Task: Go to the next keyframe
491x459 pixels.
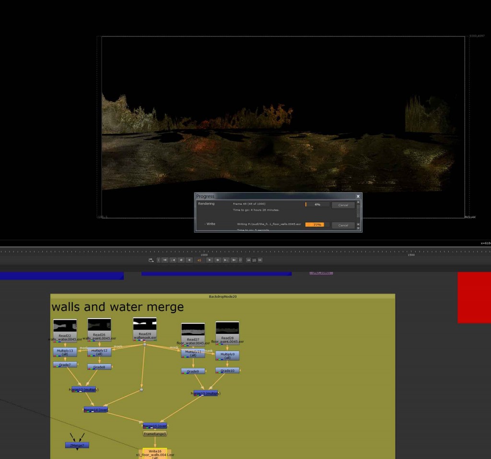Action: tap(225, 260)
